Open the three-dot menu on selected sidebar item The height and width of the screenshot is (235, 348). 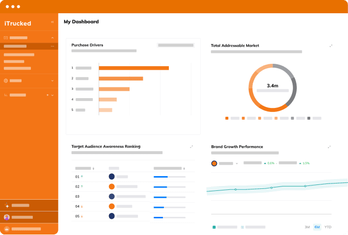53,46
